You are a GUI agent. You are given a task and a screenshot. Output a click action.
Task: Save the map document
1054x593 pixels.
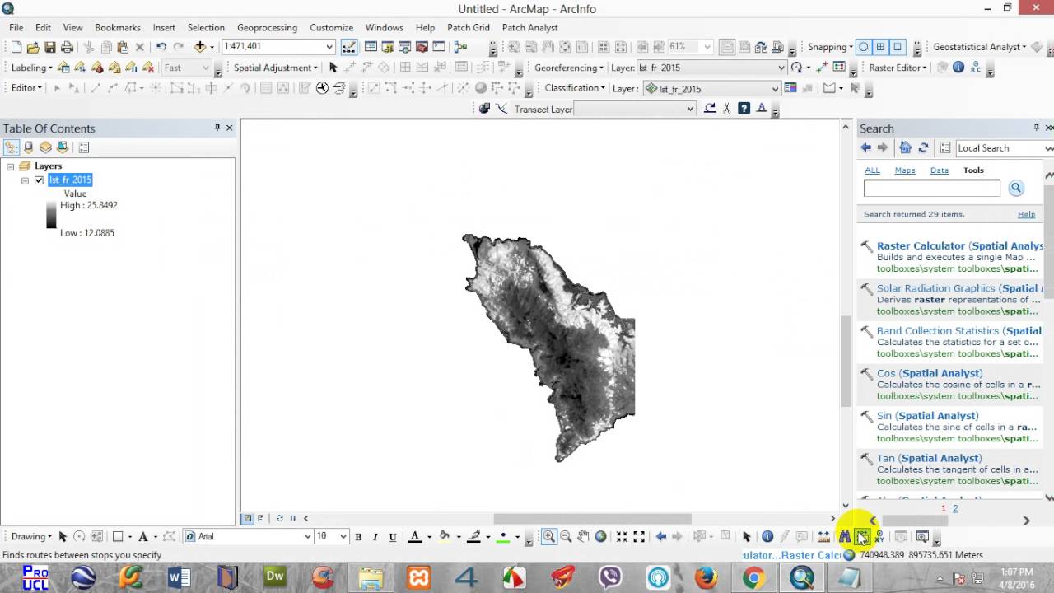pos(50,47)
